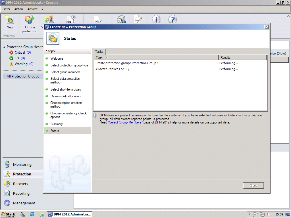291x218 pixels.
Task: Open the ? help menu
Action: 43,9
